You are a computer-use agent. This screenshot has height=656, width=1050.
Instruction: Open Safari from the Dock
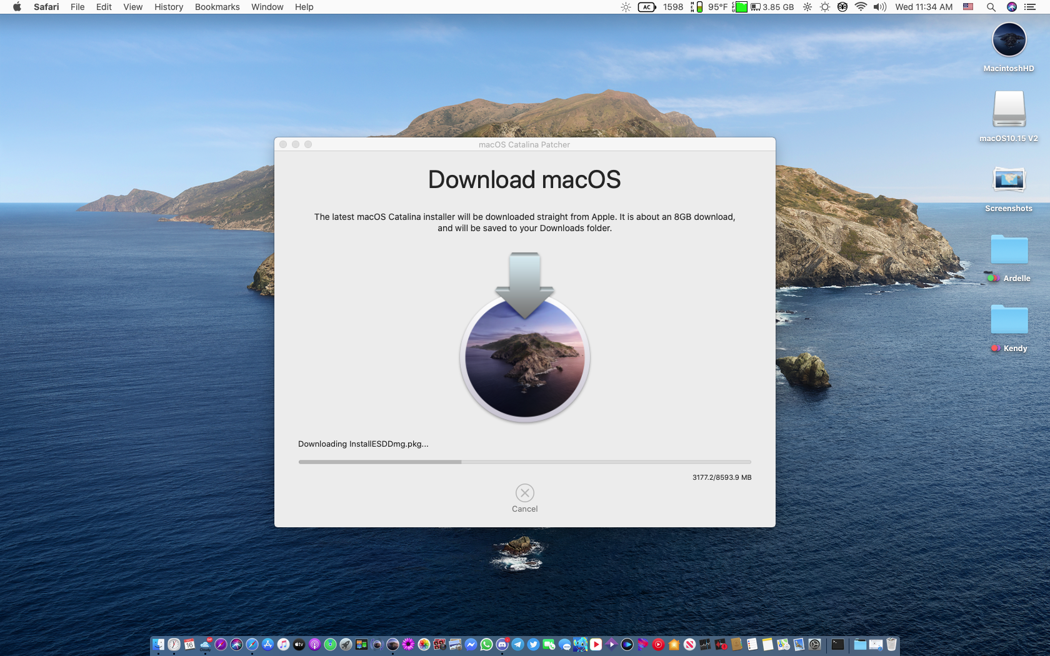(x=252, y=645)
